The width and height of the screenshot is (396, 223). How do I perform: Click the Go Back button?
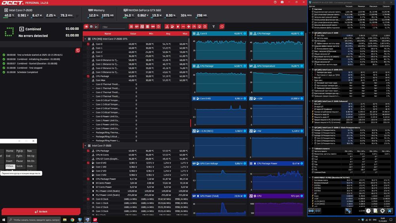pyautogui.click(x=41, y=212)
